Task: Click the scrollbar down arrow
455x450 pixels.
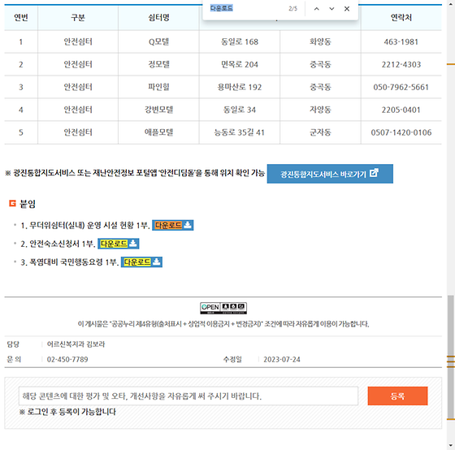Action: point(451,446)
